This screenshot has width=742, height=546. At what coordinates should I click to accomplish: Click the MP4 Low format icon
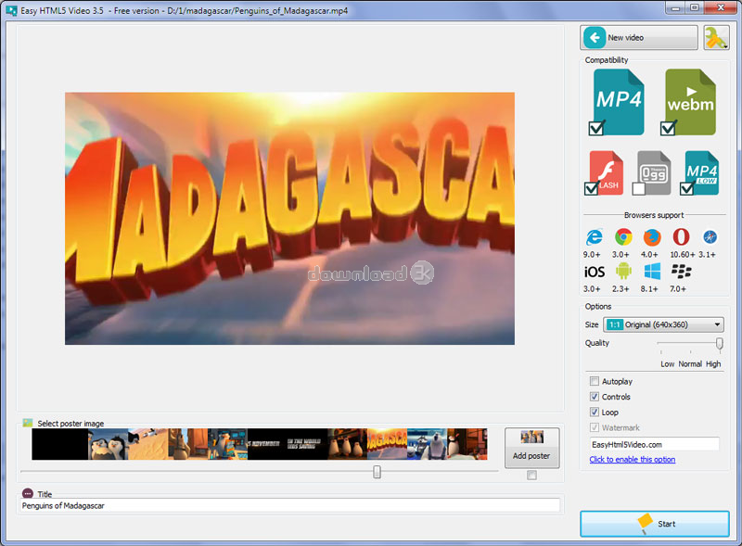[701, 172]
